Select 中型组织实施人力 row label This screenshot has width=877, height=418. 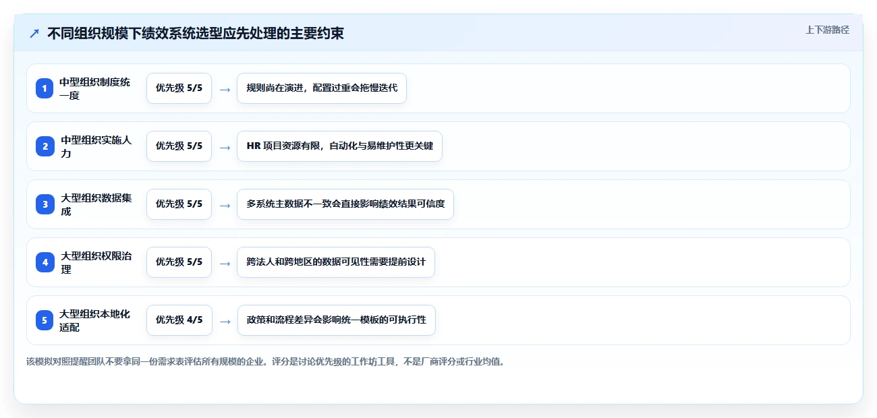tap(96, 146)
